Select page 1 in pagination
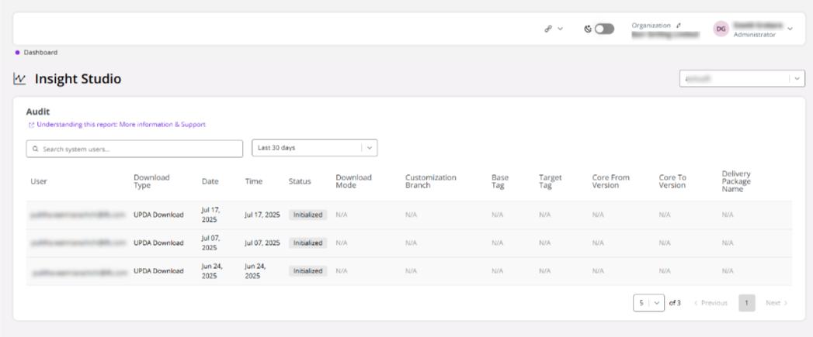 point(747,303)
